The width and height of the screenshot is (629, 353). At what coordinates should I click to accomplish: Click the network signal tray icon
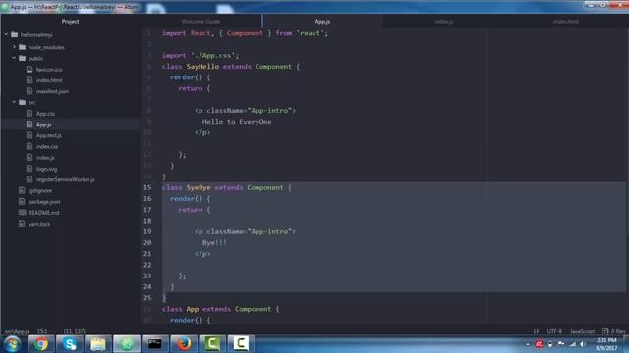tap(572, 344)
